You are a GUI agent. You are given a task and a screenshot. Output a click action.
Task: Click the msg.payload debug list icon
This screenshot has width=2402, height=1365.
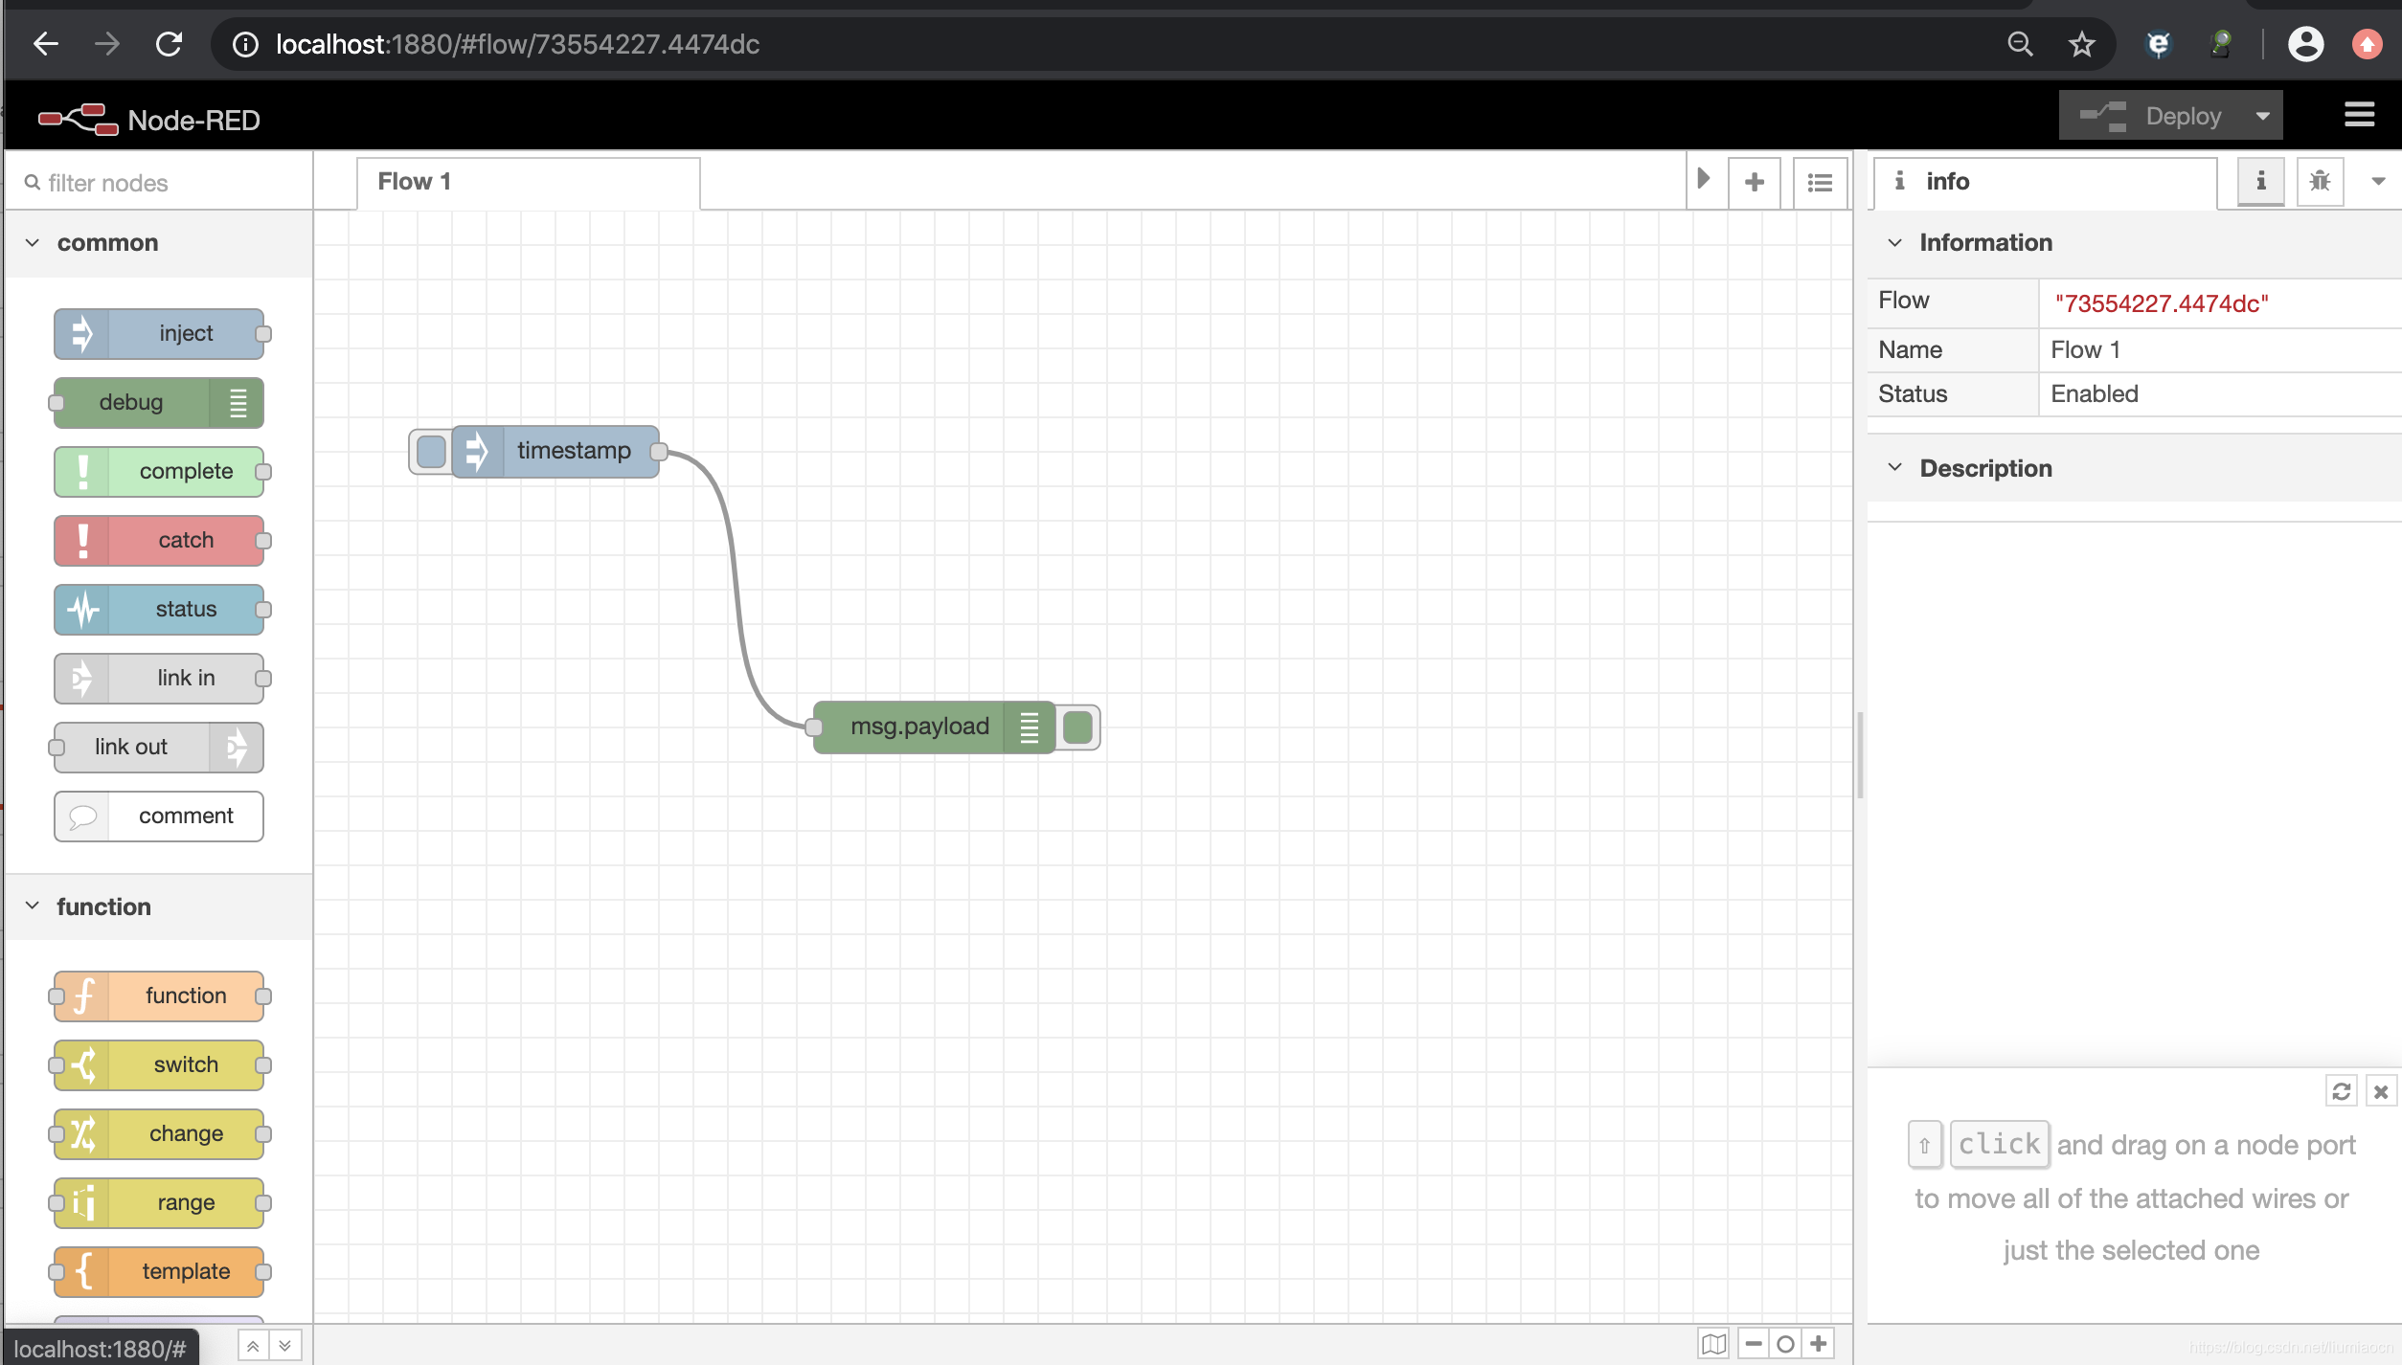tap(1026, 726)
